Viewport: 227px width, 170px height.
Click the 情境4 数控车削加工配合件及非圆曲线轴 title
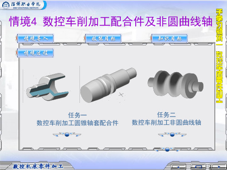pos(111,21)
